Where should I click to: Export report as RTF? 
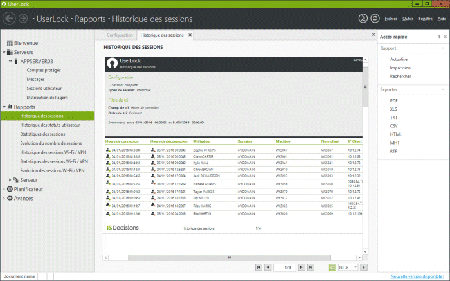click(x=393, y=151)
